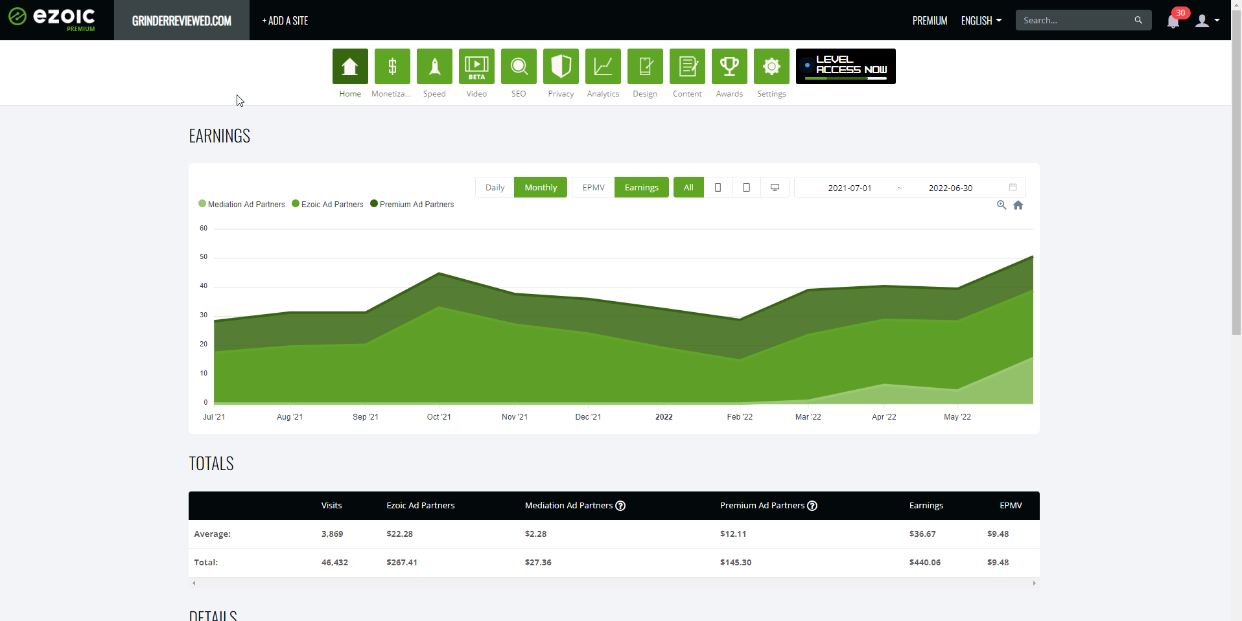The height and width of the screenshot is (621, 1242).
Task: Click the search magnifier icon
Action: point(1138,20)
